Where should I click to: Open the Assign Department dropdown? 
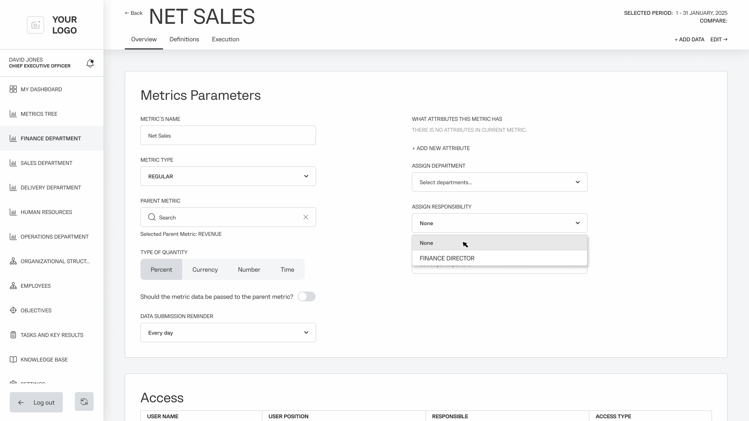[499, 182]
